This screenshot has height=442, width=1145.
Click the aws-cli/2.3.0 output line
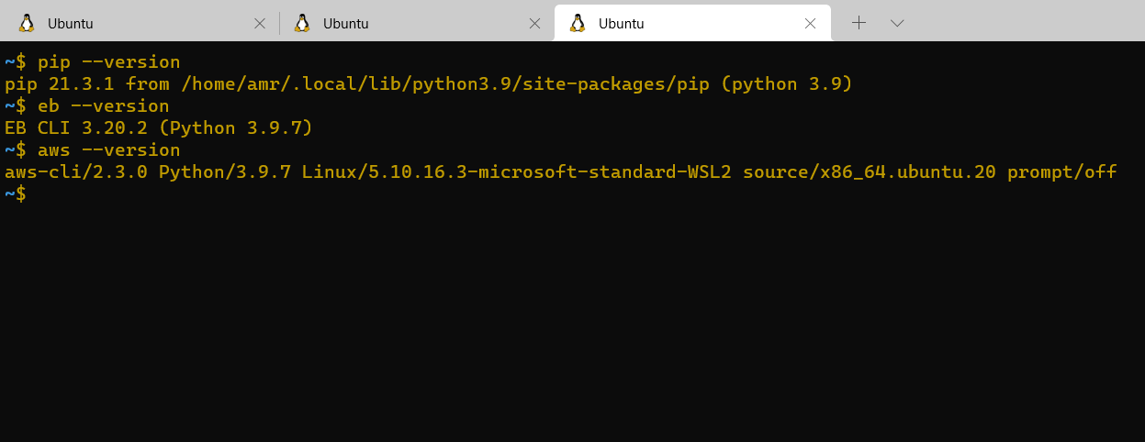(561, 172)
